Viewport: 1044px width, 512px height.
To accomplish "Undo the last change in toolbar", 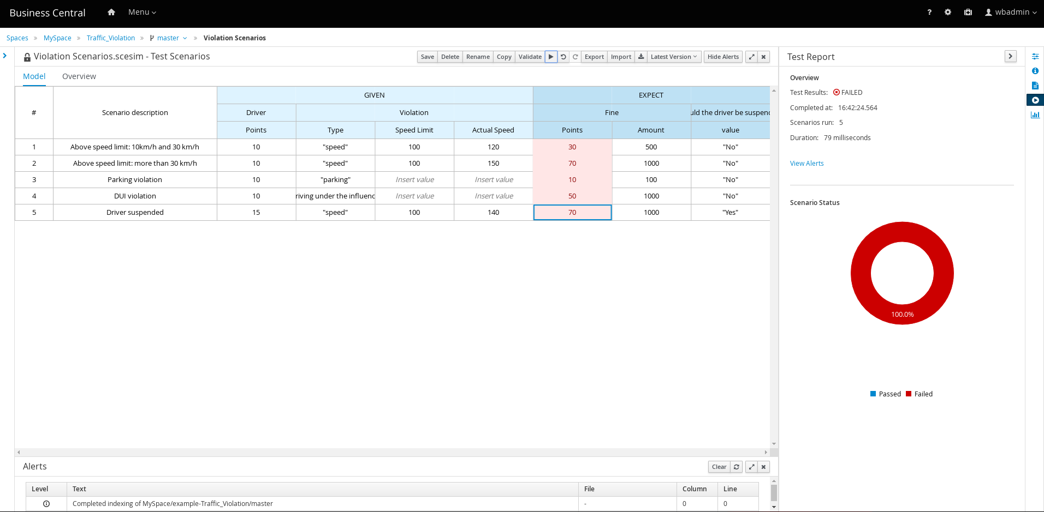I will [563, 57].
